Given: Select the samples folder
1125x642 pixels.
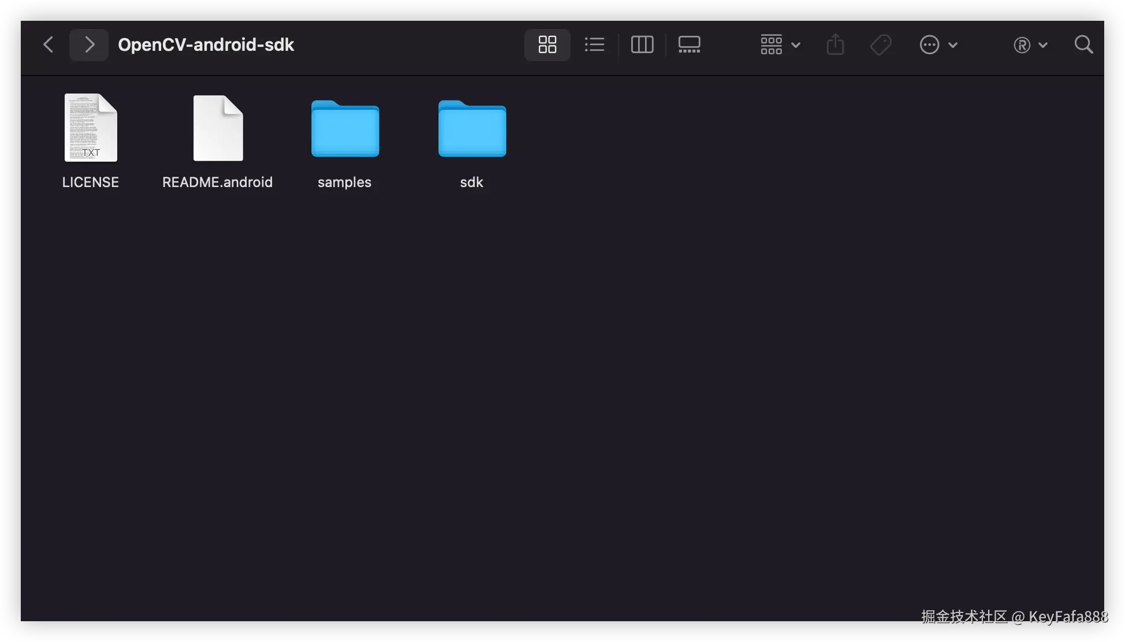Looking at the screenshot, I should [x=345, y=129].
